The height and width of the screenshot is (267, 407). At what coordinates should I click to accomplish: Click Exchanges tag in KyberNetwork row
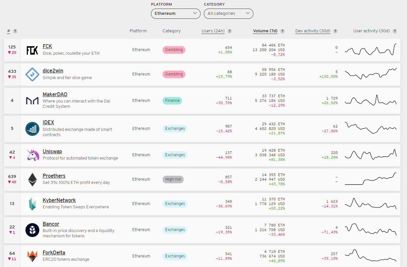[175, 204]
